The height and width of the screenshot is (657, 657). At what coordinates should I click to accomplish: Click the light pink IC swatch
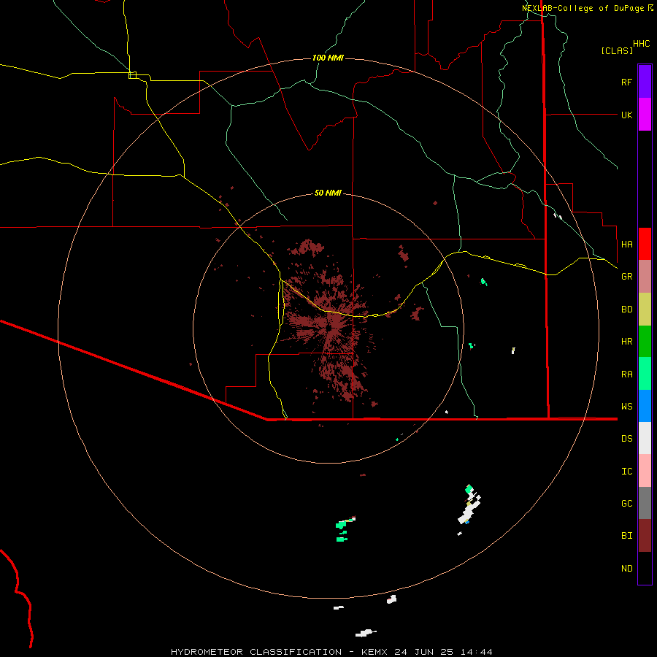[x=645, y=471]
